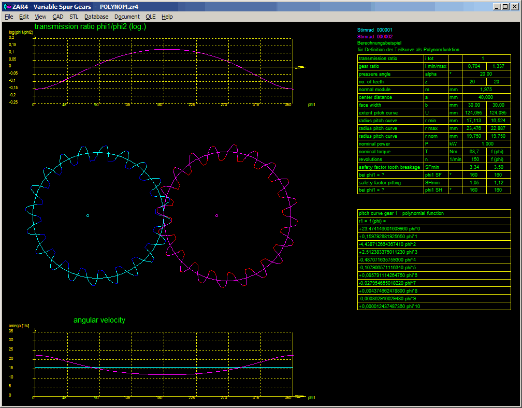Click the OLE menu item
Viewport: 522px width, 408px height.
(x=151, y=17)
